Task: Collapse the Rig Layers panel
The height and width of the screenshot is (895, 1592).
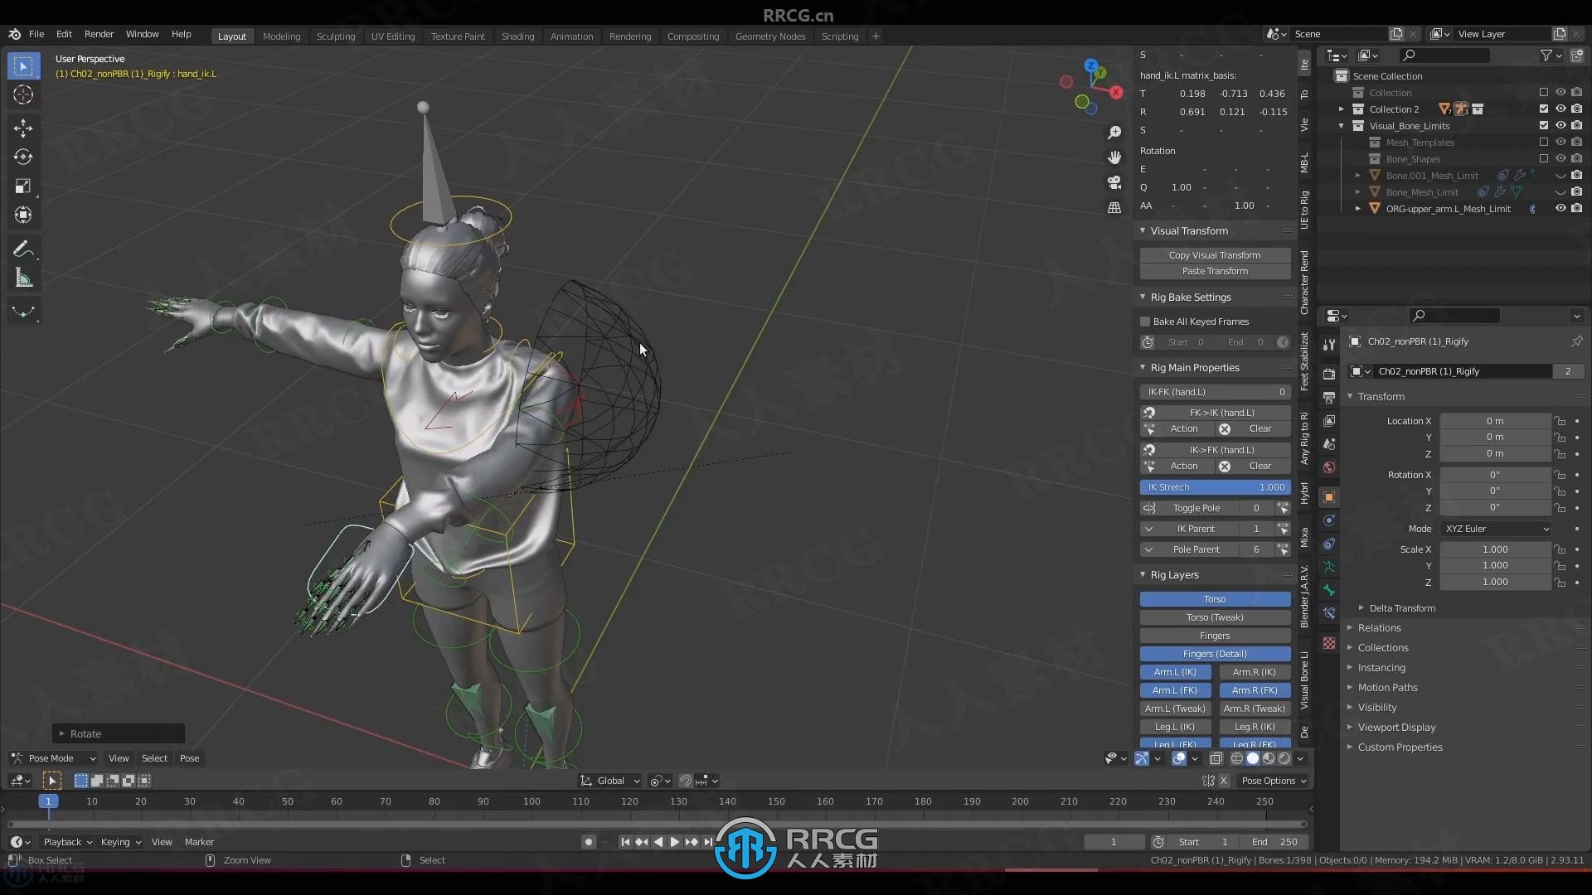Action: 1143,575
